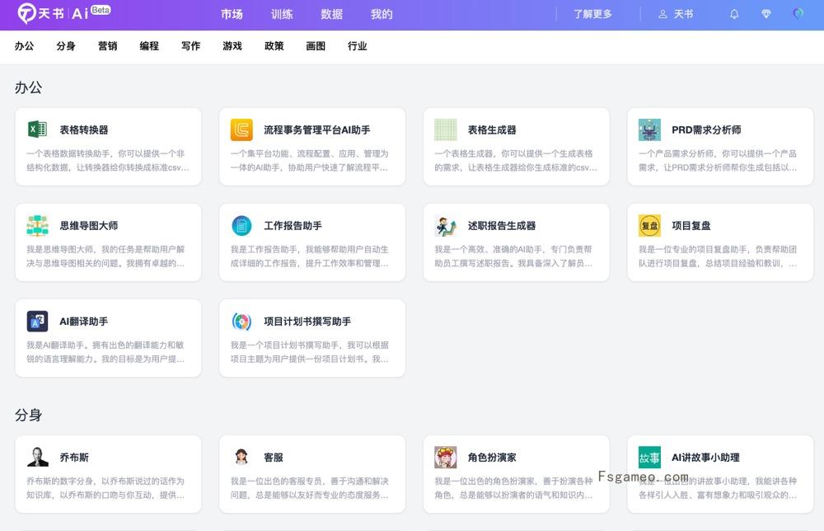Open the AI讲故事小助理 card title
The width and height of the screenshot is (824, 531).
705,458
